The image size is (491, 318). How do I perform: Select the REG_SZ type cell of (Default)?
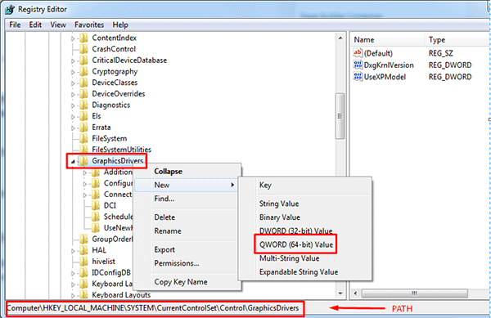[440, 53]
